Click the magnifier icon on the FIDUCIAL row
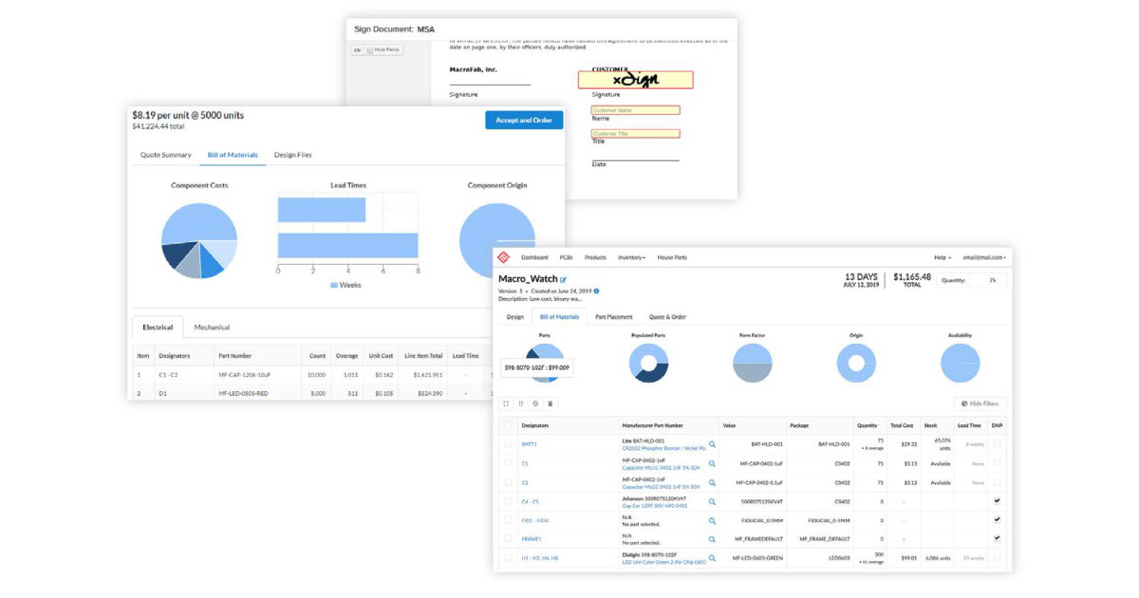The height and width of the screenshot is (598, 1139). [x=713, y=520]
